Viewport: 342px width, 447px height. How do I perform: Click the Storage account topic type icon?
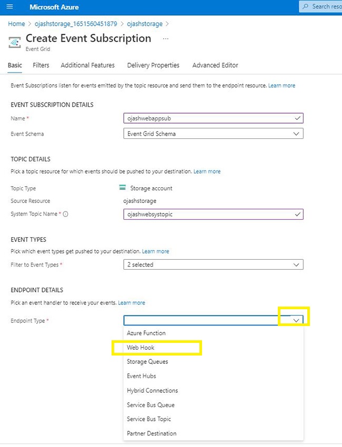[123, 188]
